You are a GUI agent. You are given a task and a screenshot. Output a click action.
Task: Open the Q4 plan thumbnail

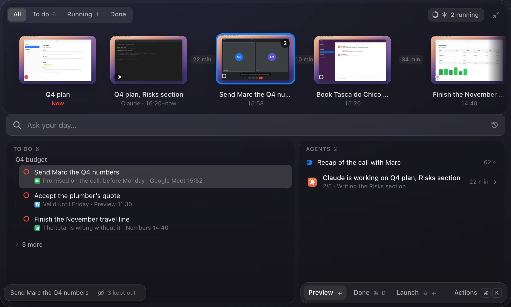[58, 60]
